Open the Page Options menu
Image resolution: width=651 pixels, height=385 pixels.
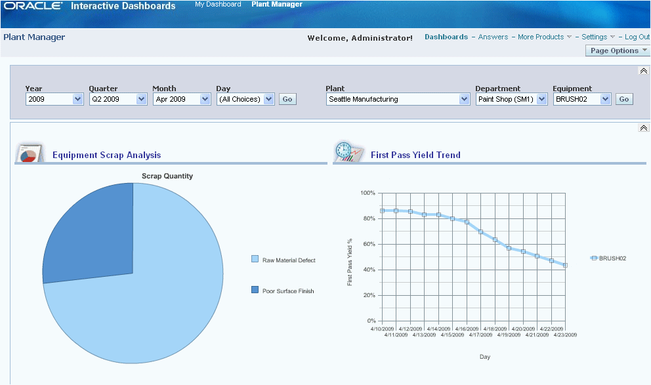[x=618, y=51]
